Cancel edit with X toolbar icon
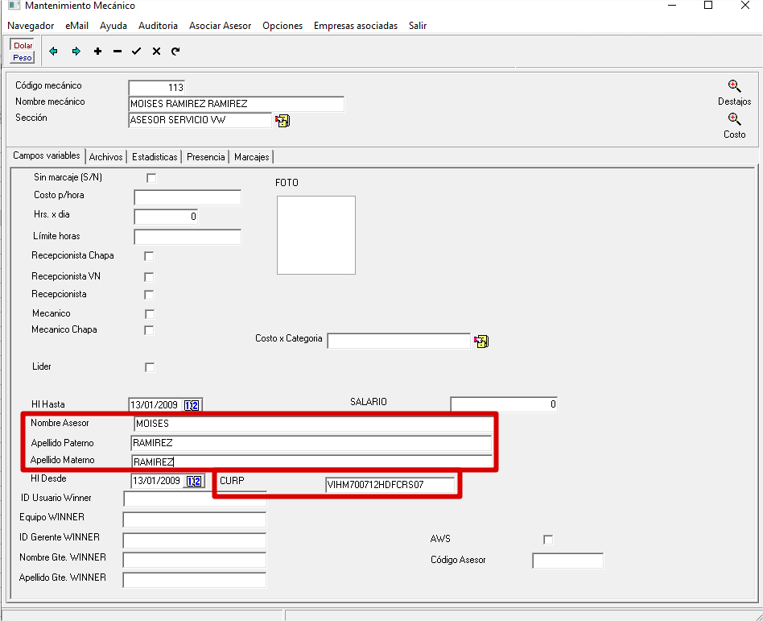 156,51
